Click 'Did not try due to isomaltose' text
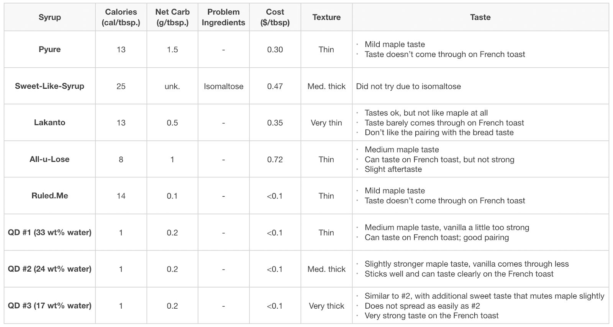The width and height of the screenshot is (613, 327). point(408,86)
